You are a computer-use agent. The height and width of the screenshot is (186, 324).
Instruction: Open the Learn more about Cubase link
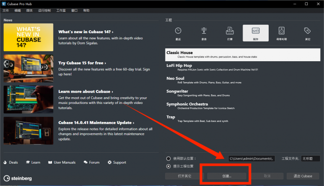[86, 92]
